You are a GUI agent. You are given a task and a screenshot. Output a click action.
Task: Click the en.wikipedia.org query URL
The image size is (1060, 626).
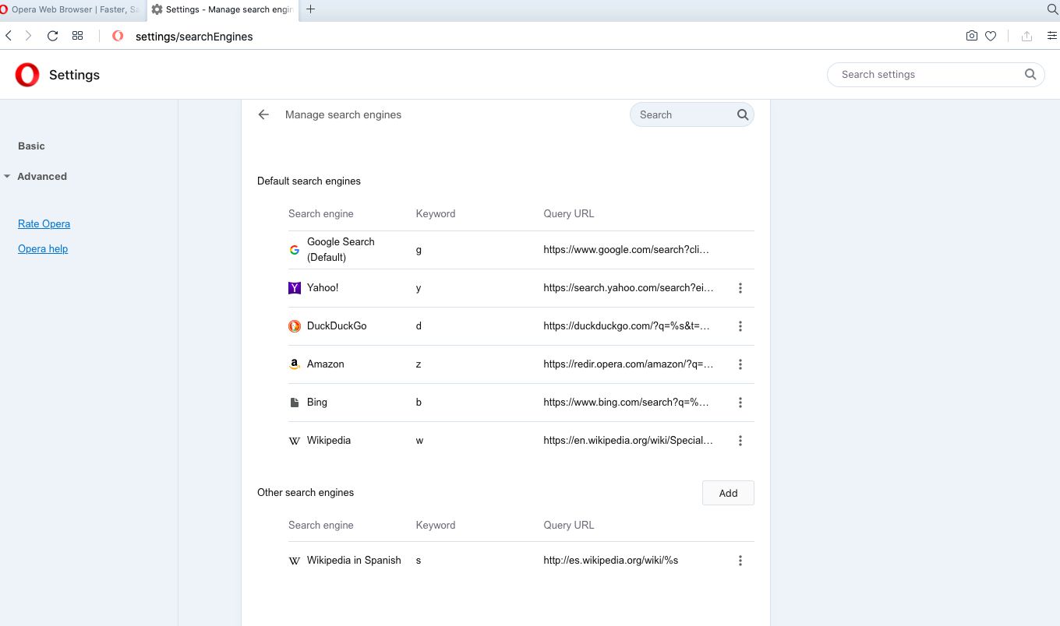pos(628,440)
